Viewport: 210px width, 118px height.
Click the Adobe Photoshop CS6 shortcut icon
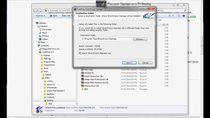pyautogui.click(x=82, y=76)
